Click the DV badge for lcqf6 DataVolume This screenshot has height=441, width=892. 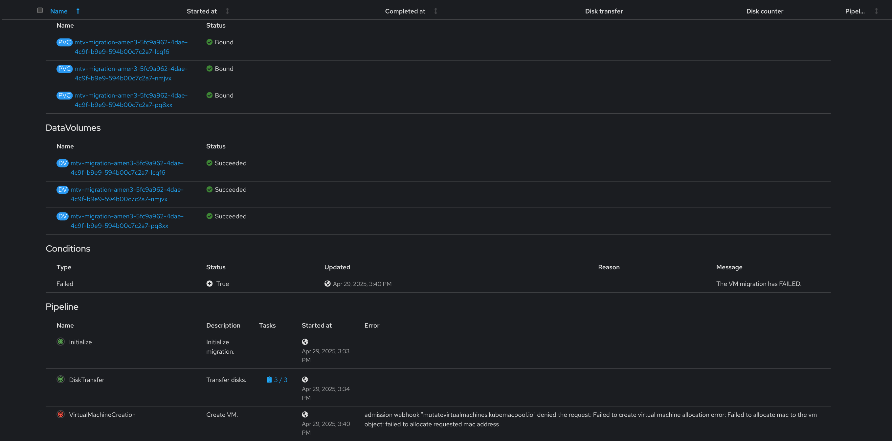click(62, 163)
